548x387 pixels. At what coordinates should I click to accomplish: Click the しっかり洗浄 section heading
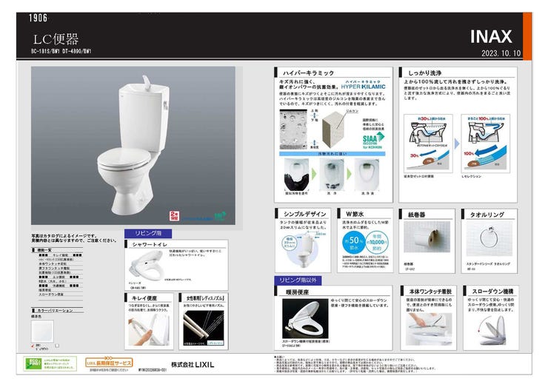coord(424,73)
